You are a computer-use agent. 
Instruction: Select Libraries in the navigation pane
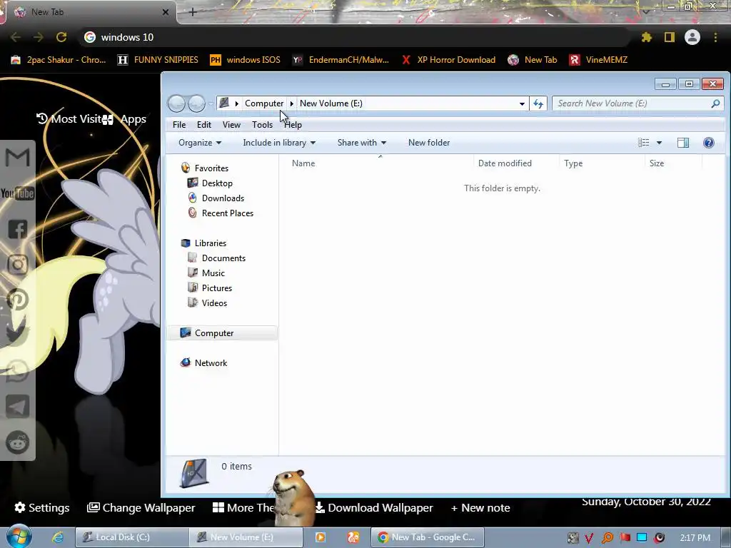(x=211, y=243)
